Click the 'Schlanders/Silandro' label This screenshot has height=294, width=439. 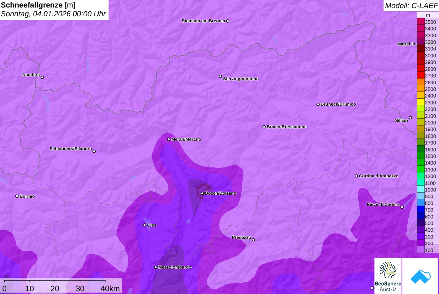(x=71, y=149)
